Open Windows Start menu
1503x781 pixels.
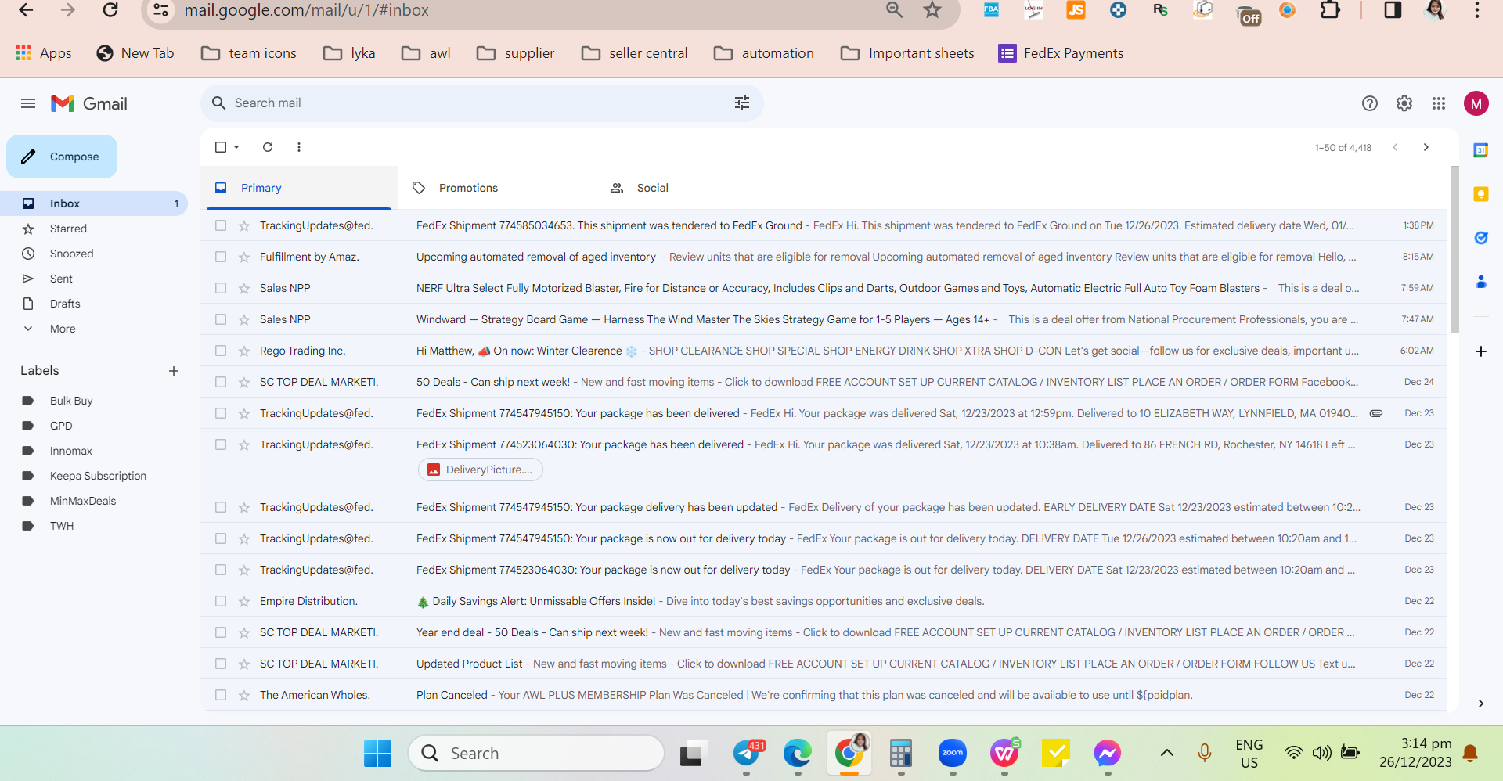pos(377,754)
